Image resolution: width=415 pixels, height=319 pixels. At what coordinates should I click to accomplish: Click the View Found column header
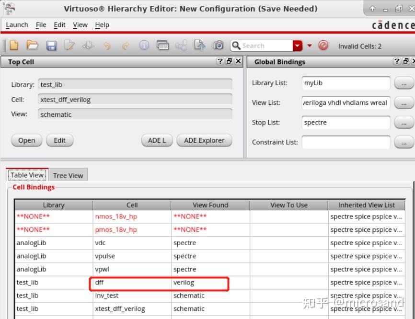coord(210,205)
